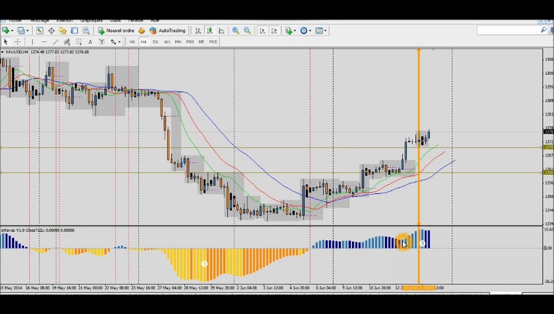
Task: Select the trendline tool
Action: pyautogui.click(x=55, y=42)
